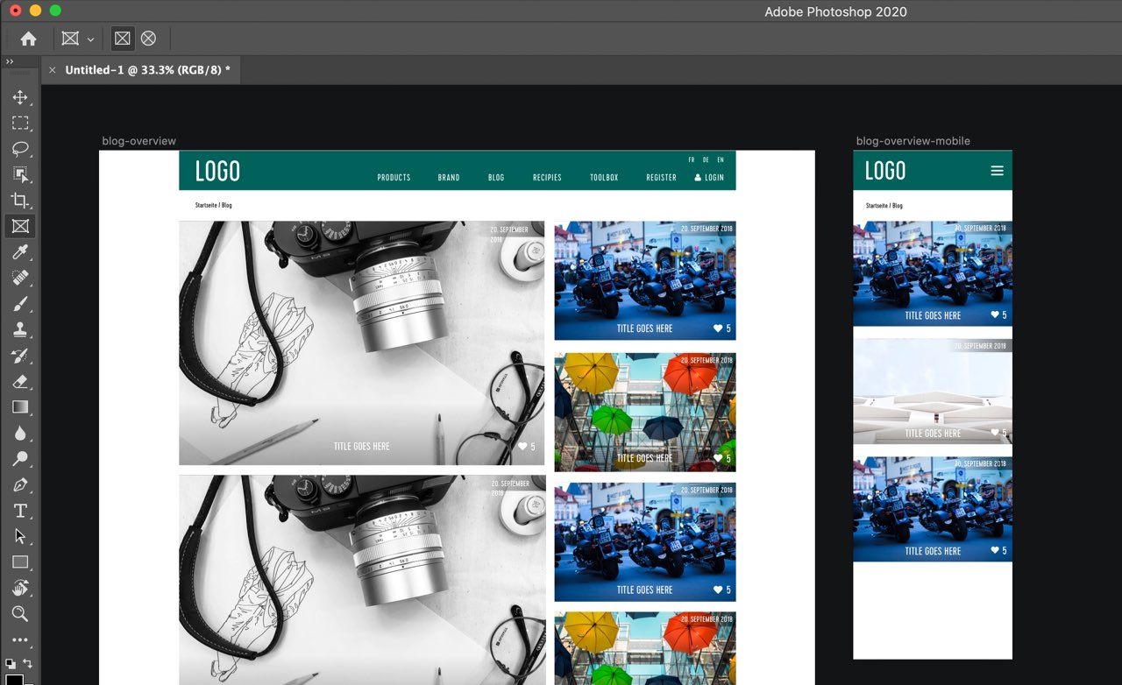This screenshot has height=685, width=1122.
Task: Select the Eyedropper tool
Action: 20,252
